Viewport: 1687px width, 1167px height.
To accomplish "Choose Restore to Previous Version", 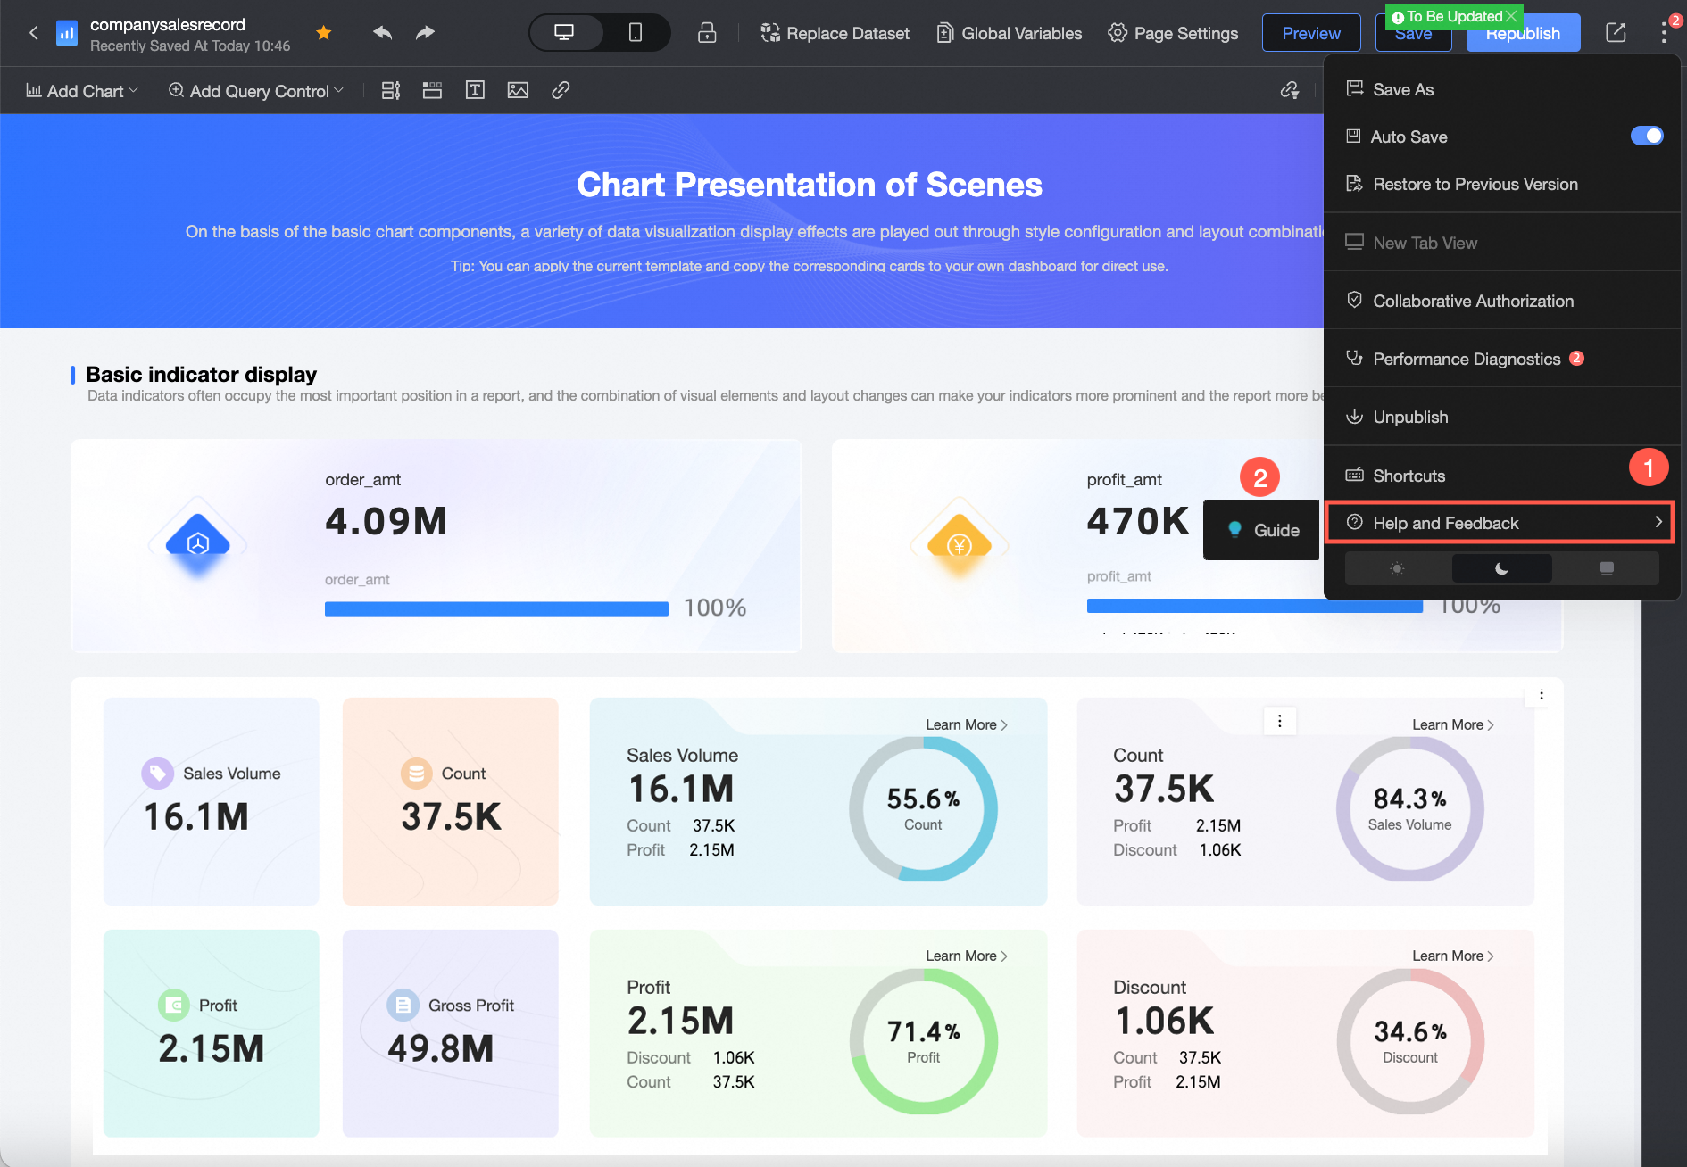I will pyautogui.click(x=1475, y=185).
